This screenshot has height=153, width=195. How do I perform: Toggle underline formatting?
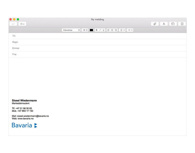[x=103, y=30]
